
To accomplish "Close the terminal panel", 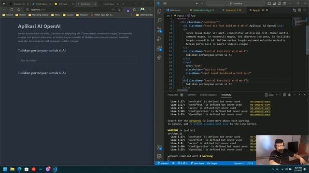I will point(305,95).
